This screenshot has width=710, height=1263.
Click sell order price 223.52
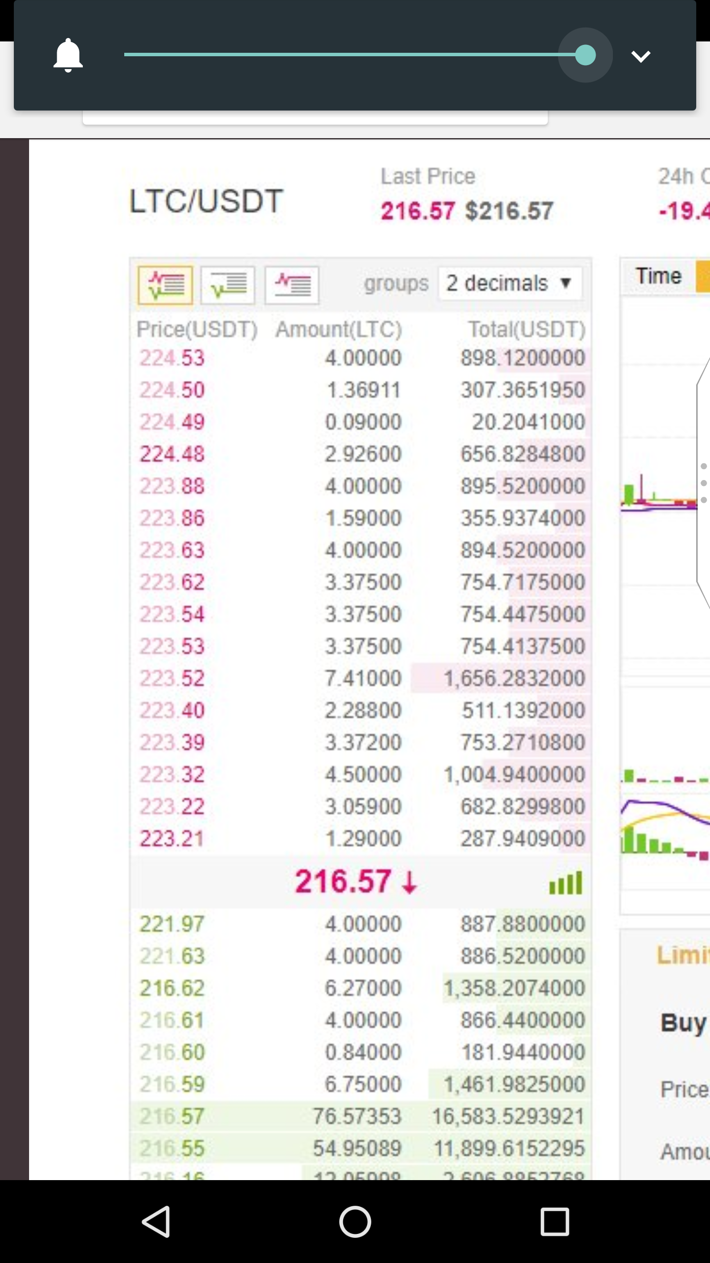pos(172,678)
